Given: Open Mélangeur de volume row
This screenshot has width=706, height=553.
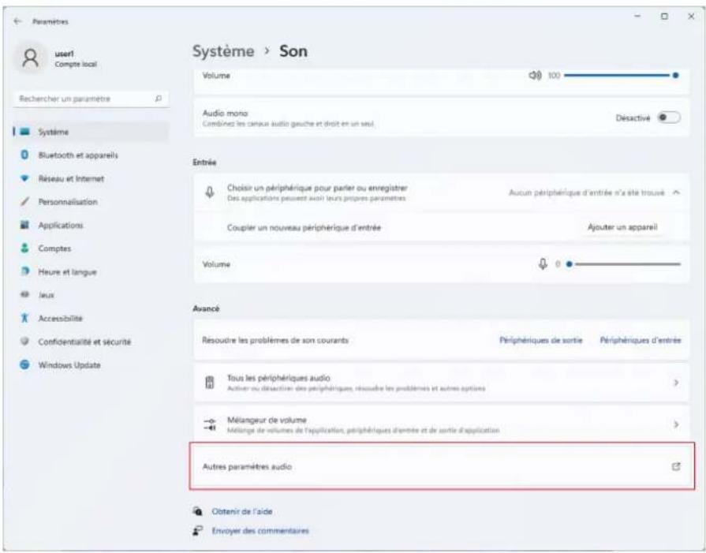Looking at the screenshot, I should tap(441, 424).
